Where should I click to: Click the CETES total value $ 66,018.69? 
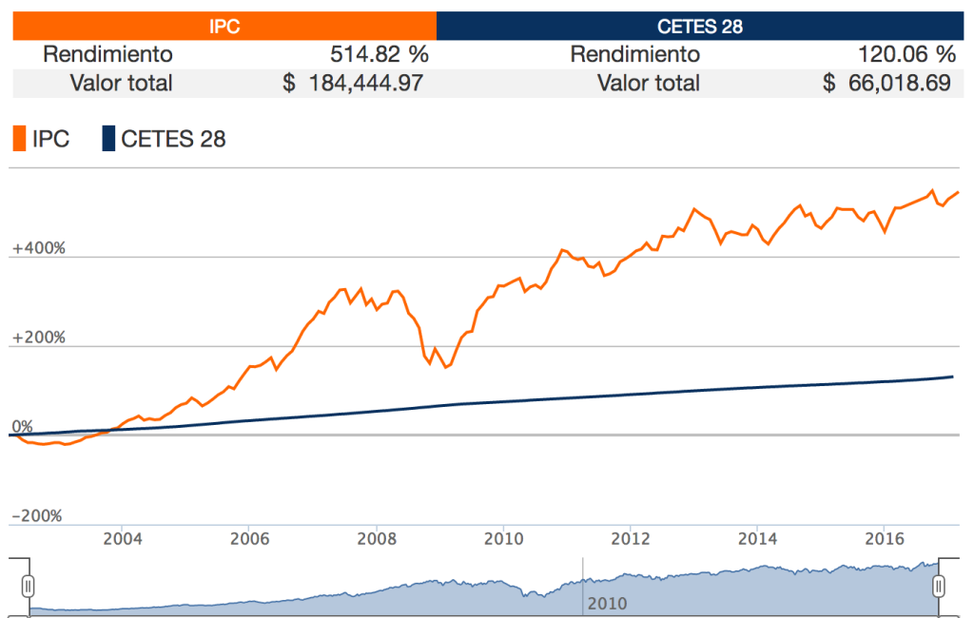887,84
